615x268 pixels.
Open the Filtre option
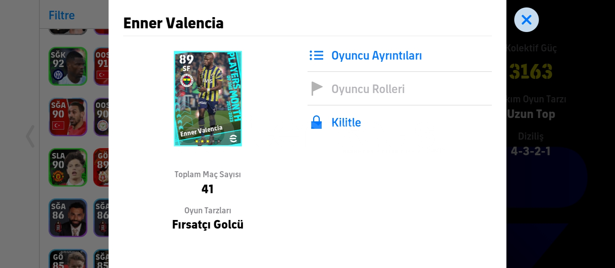tap(62, 15)
